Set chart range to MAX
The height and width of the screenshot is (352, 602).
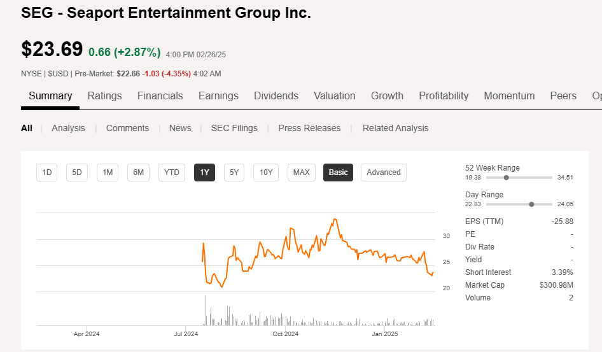(302, 172)
